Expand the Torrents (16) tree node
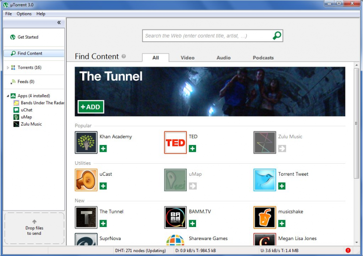Viewport: 363px width, 256px height. pos(8,68)
